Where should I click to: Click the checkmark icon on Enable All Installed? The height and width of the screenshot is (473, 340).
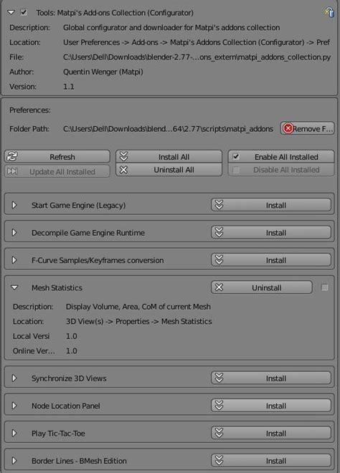(x=236, y=156)
